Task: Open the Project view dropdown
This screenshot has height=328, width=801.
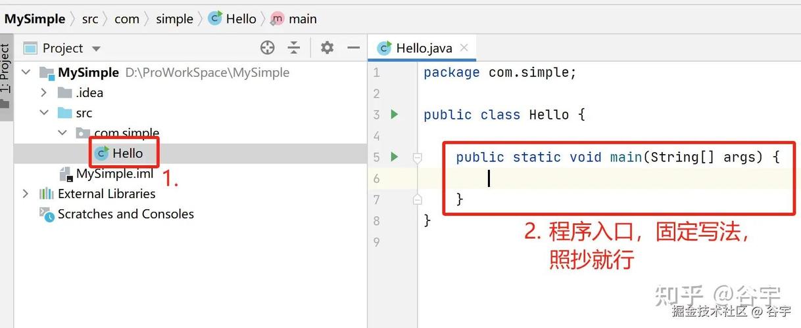Action: pyautogui.click(x=96, y=49)
